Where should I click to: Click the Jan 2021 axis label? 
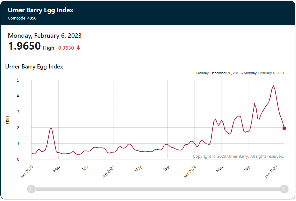point(108,172)
